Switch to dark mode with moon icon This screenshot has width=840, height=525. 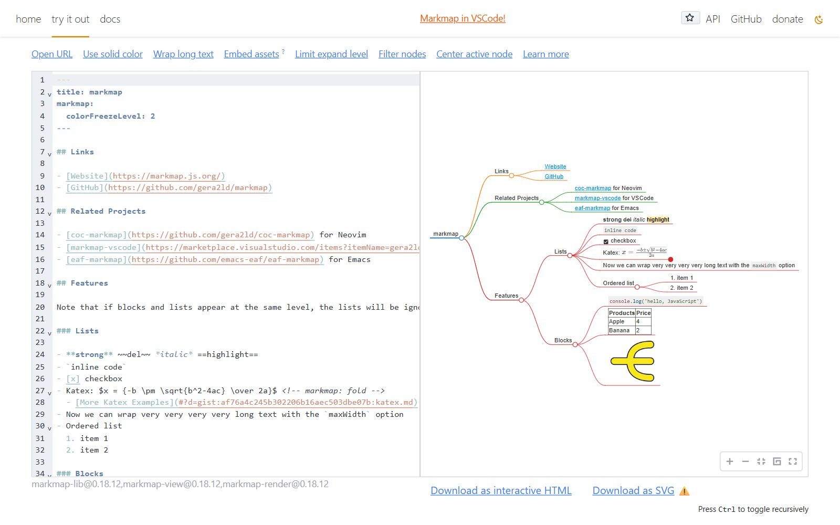(818, 19)
